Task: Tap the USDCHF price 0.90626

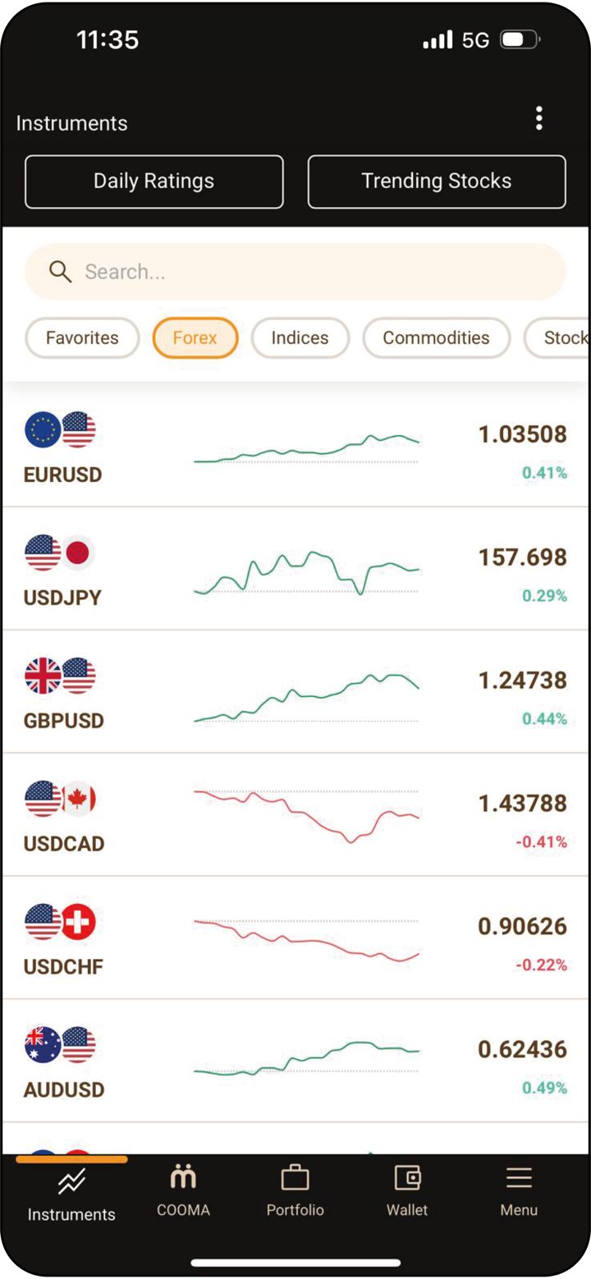Action: (522, 927)
